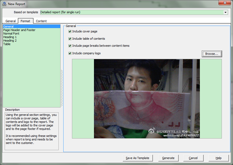Image resolution: width=233 pixels, height=165 pixels.
Task: Open the Based on template dropdown arrow
Action: pyautogui.click(x=225, y=12)
